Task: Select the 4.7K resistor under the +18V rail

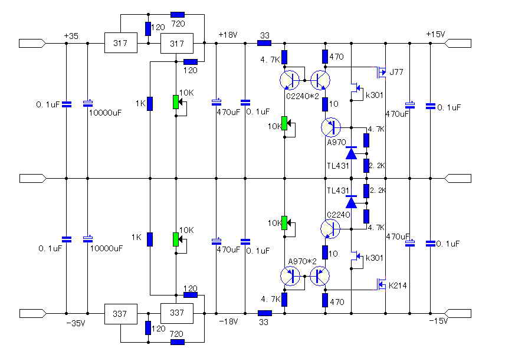Action: click(284, 57)
